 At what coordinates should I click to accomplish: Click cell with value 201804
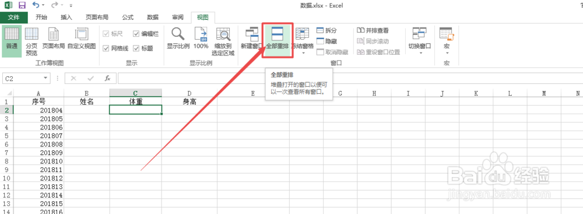click(39, 110)
